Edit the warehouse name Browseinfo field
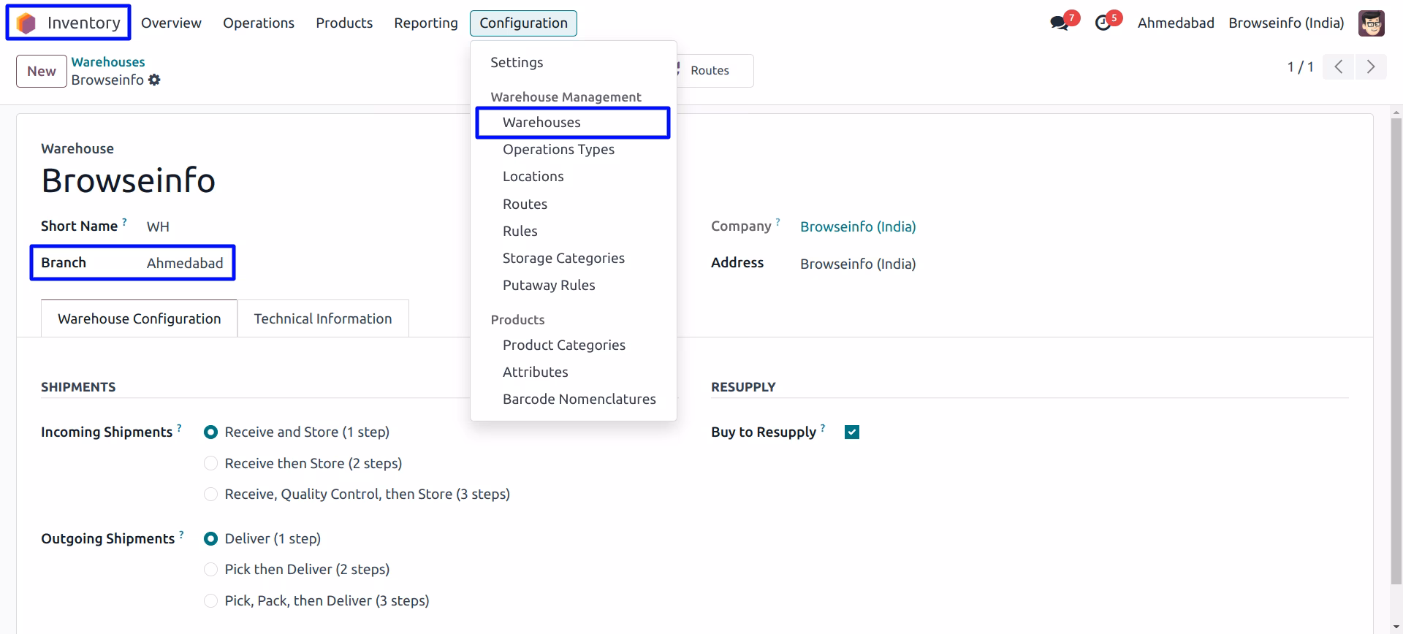The height and width of the screenshot is (634, 1403). 129,181
